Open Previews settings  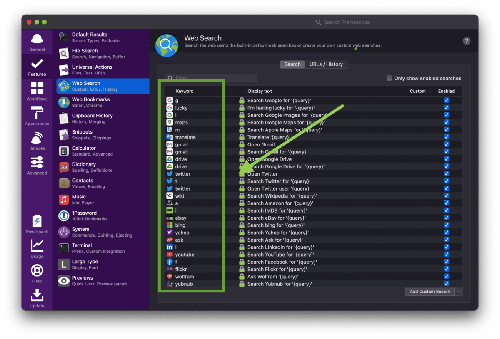[103, 281]
